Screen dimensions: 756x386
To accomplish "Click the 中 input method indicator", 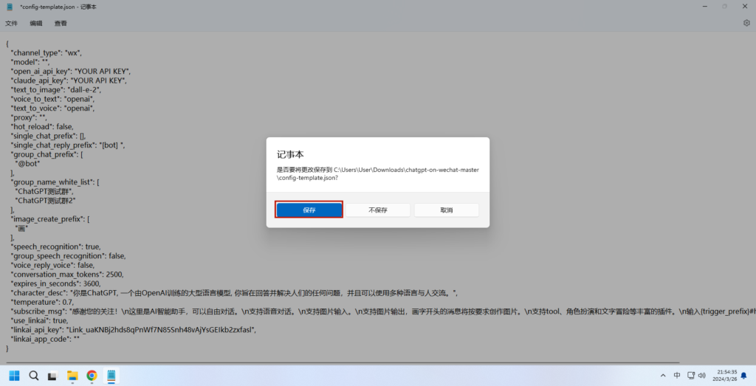I will (x=677, y=376).
